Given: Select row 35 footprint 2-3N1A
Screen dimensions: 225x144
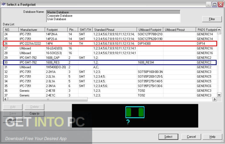Looking at the screenshot, I should point(110,86).
